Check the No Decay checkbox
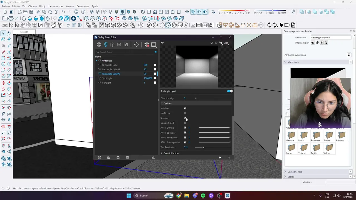The width and height of the screenshot is (356, 200). click(x=185, y=113)
